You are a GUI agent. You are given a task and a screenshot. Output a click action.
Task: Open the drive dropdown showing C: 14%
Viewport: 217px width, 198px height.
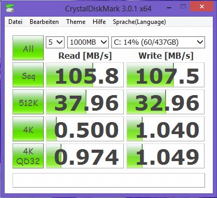point(158,42)
